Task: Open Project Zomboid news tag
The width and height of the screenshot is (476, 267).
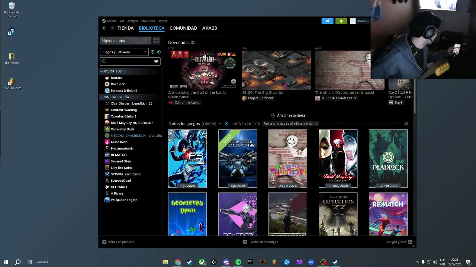Action: coord(257,98)
